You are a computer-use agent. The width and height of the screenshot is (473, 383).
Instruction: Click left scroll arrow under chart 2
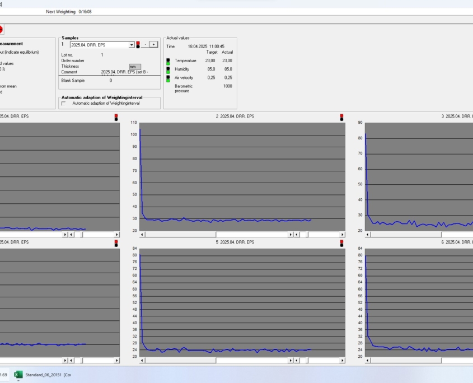tap(142, 235)
